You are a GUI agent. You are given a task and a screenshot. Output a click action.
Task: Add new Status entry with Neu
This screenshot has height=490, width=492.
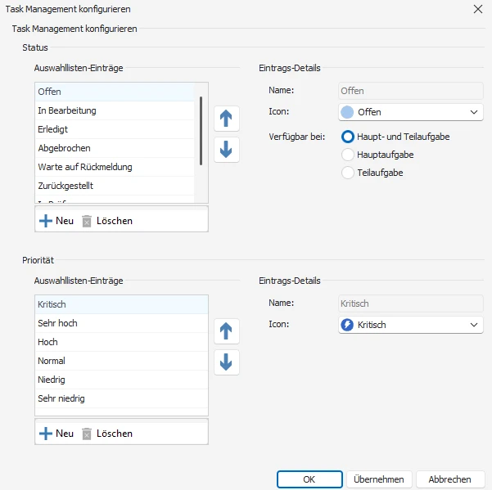56,221
